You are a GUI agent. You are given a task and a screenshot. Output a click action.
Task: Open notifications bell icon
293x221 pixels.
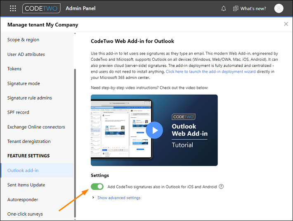tap(224, 9)
